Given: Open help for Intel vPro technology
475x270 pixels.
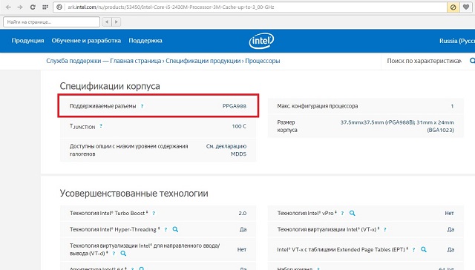Looking at the screenshot, I should pos(342,214).
